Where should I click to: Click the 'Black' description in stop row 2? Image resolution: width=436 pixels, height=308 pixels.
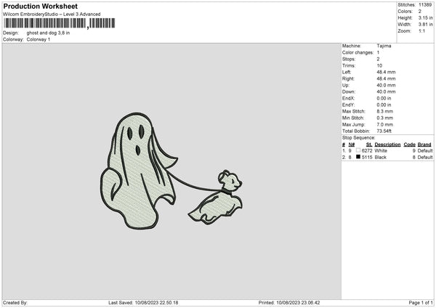(x=380, y=158)
